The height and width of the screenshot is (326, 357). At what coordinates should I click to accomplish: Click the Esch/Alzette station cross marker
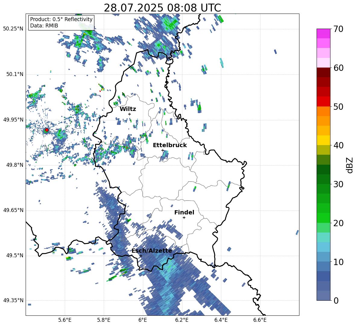click(x=141, y=256)
